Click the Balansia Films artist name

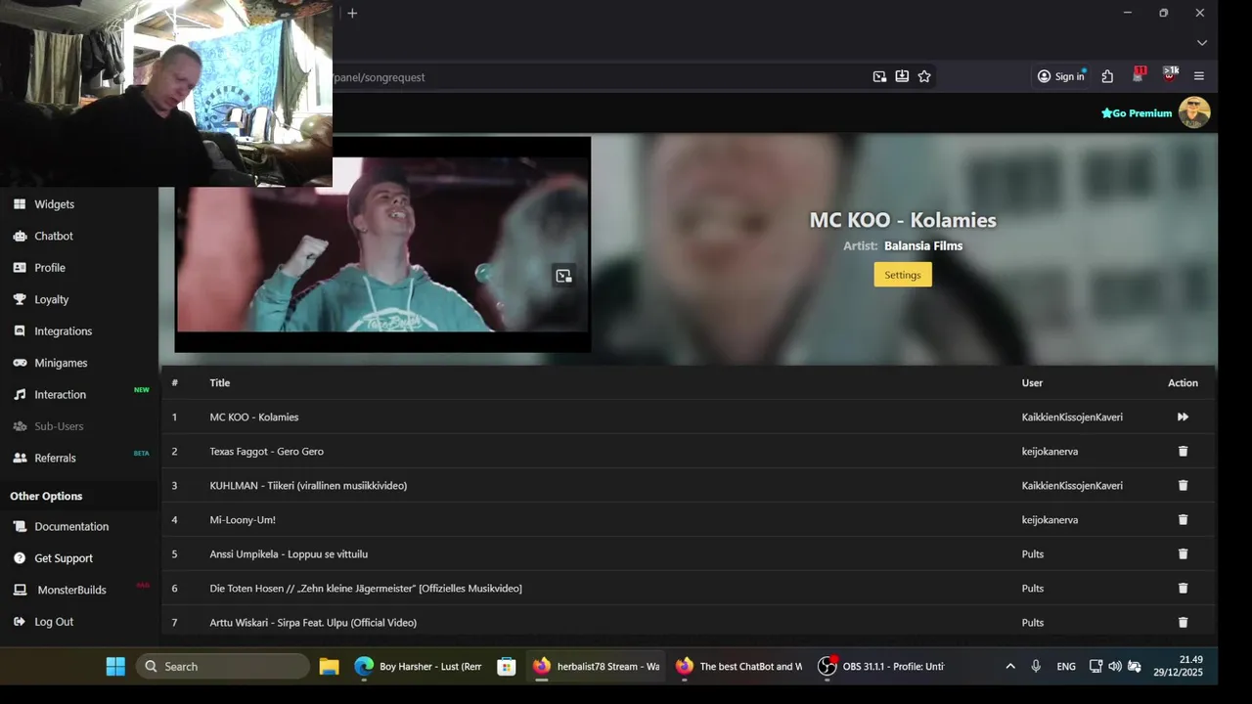[x=923, y=245]
